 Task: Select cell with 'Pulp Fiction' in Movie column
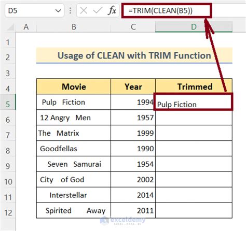(74, 102)
